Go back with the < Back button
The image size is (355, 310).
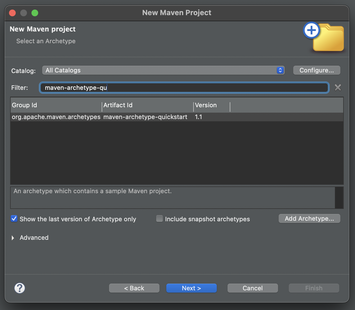(134, 288)
